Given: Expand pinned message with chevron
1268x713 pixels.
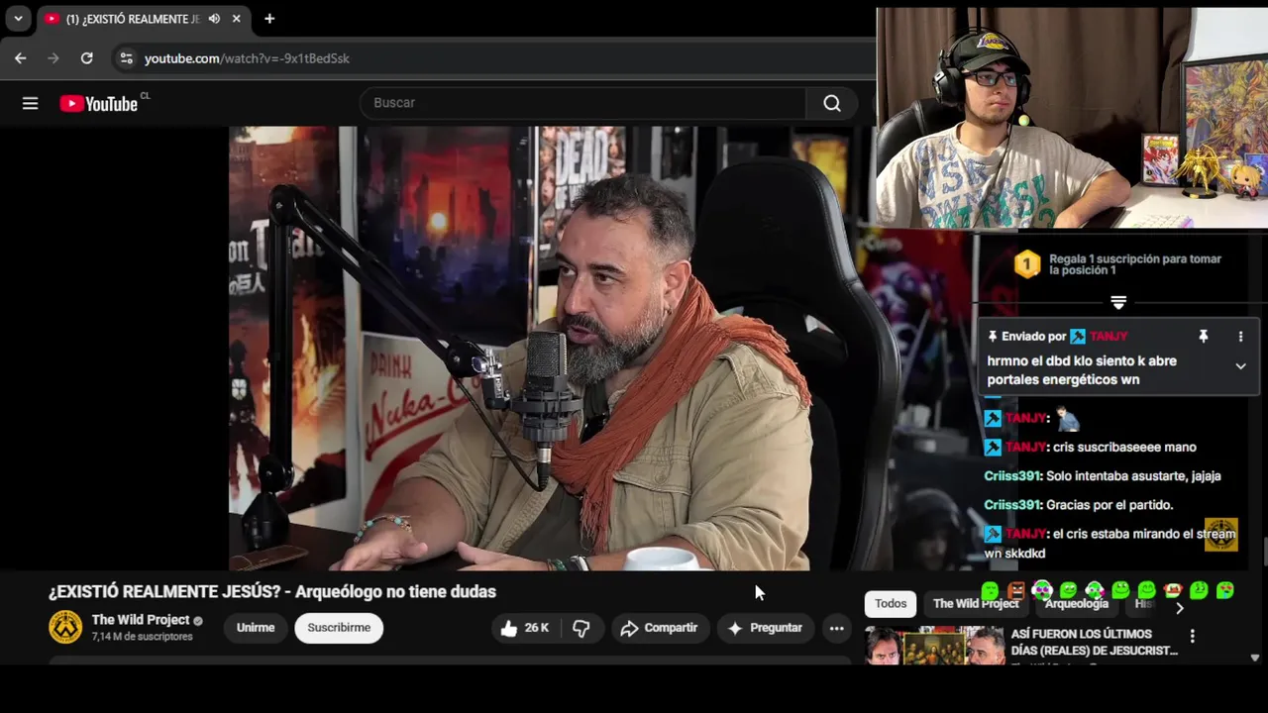Looking at the screenshot, I should coord(1240,366).
